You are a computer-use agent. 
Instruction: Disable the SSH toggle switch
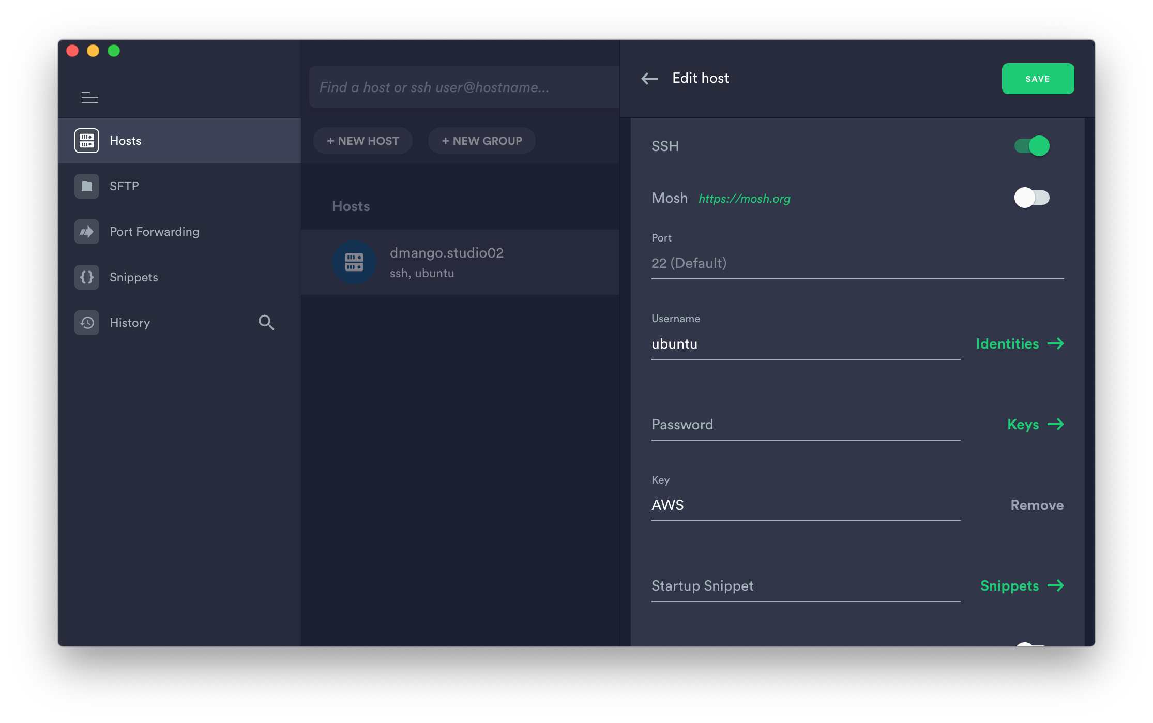tap(1032, 146)
